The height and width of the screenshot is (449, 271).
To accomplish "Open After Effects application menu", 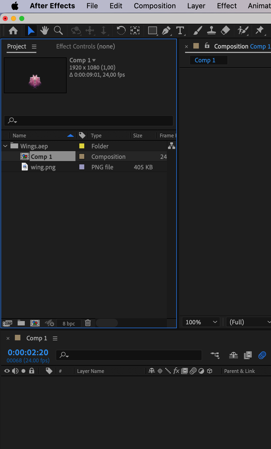I will click(x=52, y=6).
